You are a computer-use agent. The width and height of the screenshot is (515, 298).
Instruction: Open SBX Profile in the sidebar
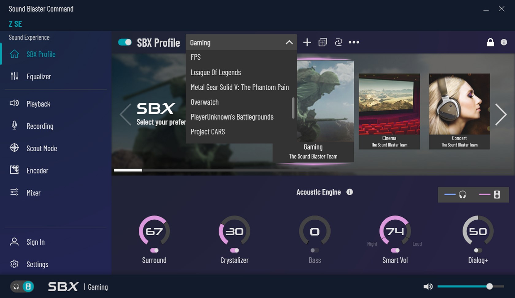(x=41, y=54)
